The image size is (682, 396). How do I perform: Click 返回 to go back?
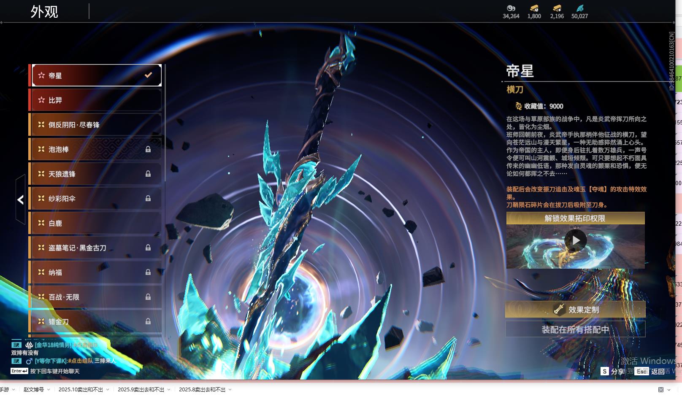658,371
